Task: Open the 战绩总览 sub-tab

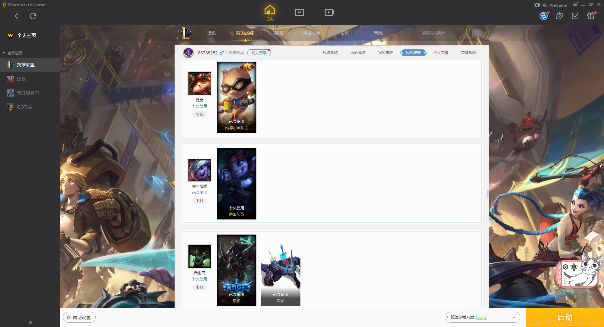Action: pos(330,53)
